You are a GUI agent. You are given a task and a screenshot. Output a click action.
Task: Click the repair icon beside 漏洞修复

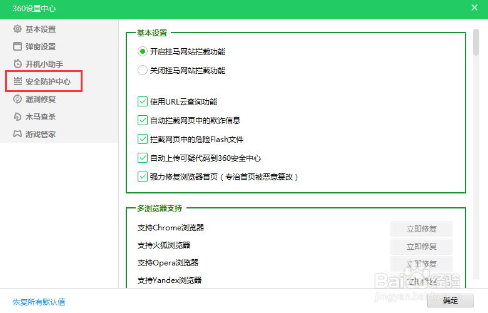pyautogui.click(x=18, y=99)
